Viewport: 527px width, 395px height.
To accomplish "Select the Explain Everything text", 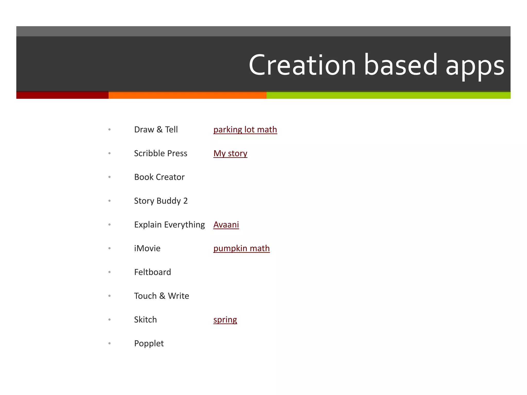I will [170, 225].
